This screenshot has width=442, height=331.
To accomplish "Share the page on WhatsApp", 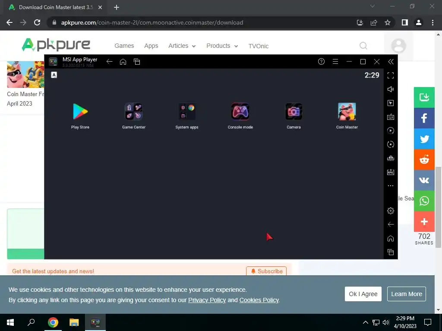I will click(x=424, y=201).
